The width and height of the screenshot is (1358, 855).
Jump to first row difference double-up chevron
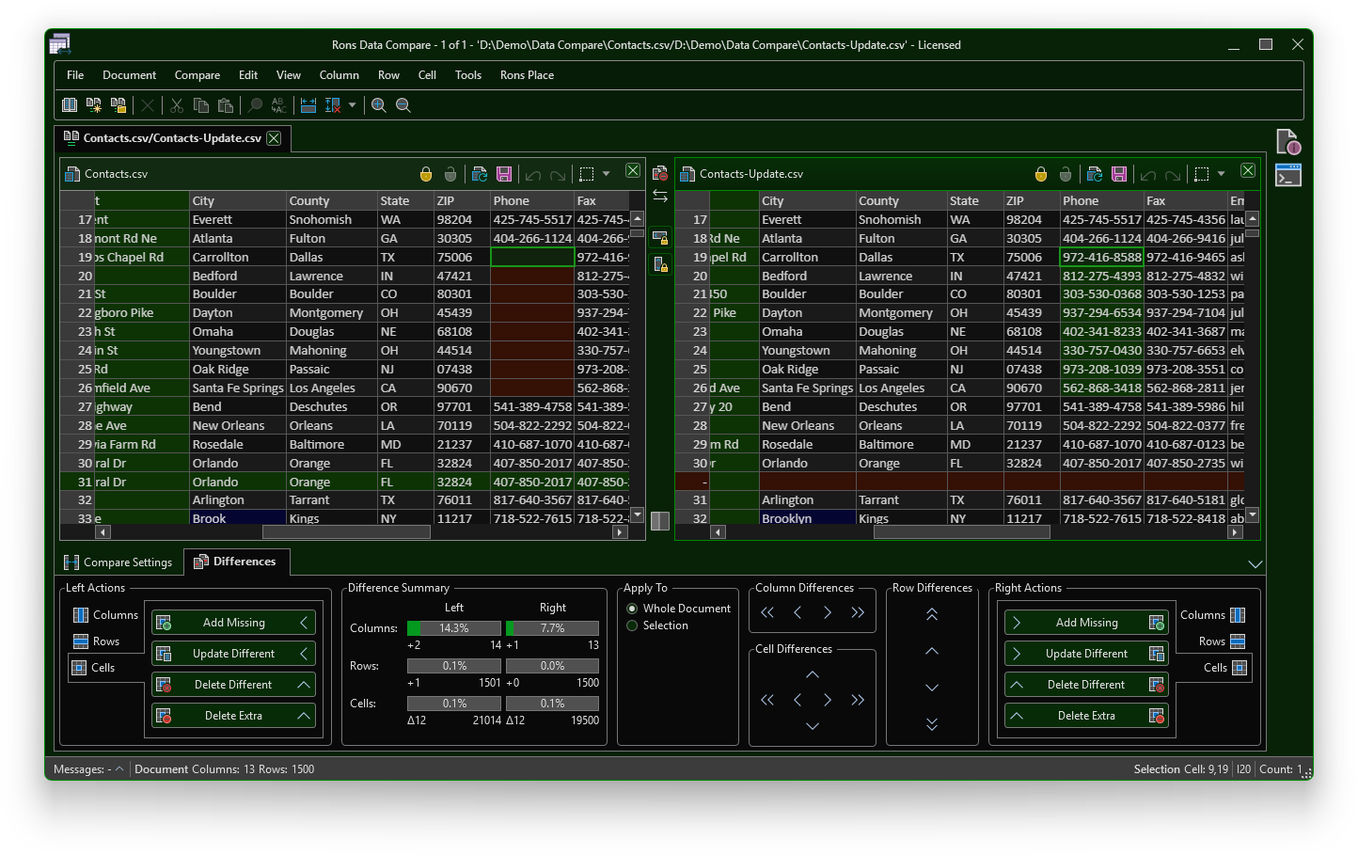tap(932, 614)
